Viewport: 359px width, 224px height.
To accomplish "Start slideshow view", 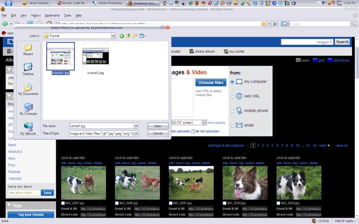I will click(338, 60).
